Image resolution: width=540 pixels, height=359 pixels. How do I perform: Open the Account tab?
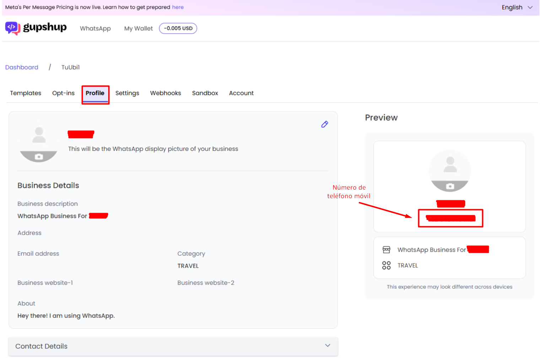241,93
